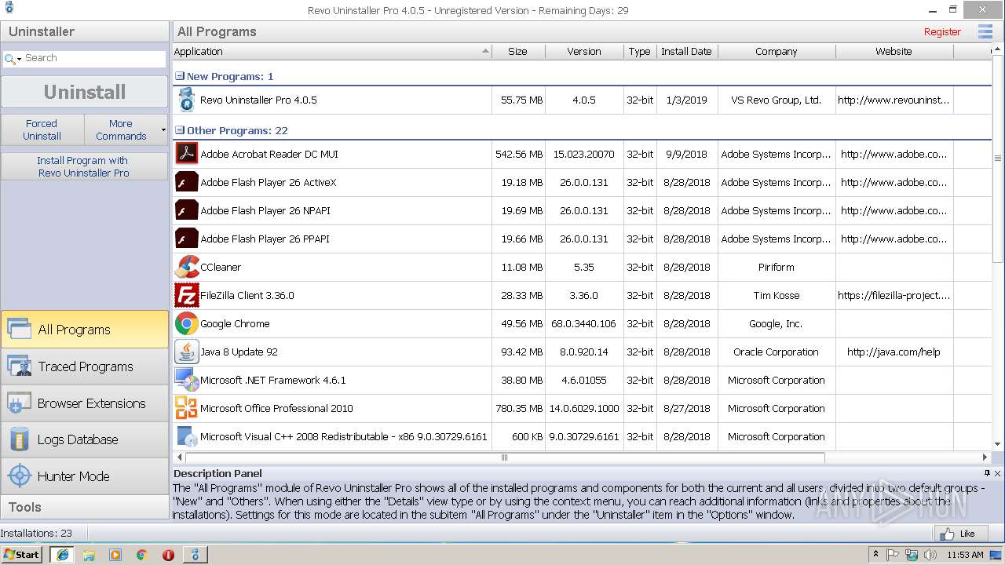
Task: Sort by Application column header
Action: tap(332, 51)
